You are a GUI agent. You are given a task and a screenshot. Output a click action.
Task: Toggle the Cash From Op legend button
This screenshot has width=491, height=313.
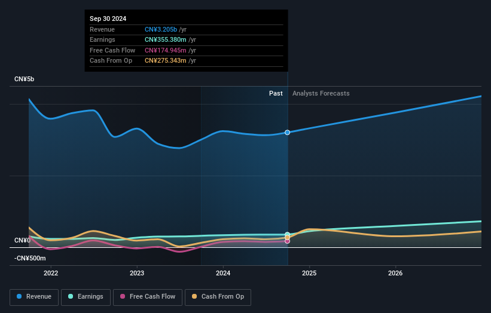pyautogui.click(x=218, y=297)
